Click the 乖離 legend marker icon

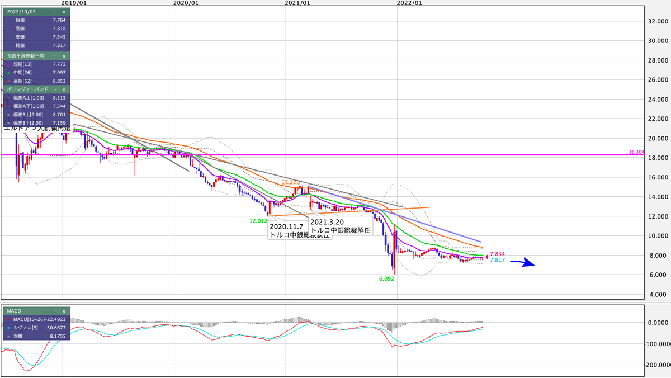tap(8, 336)
